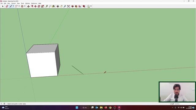Expand the Shapes tool dropdown arrow
The height and width of the screenshot is (110, 196).
tap(24, 6)
